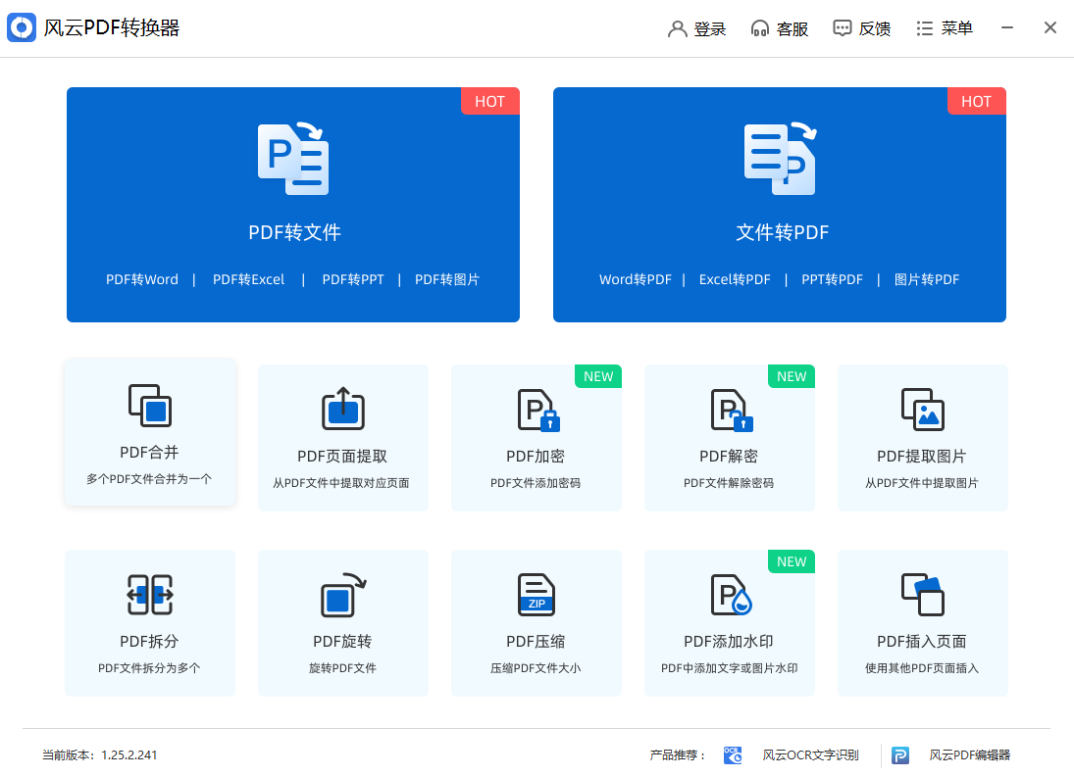打开PDF加密工具
The width and height of the screenshot is (1074, 778).
(x=536, y=436)
